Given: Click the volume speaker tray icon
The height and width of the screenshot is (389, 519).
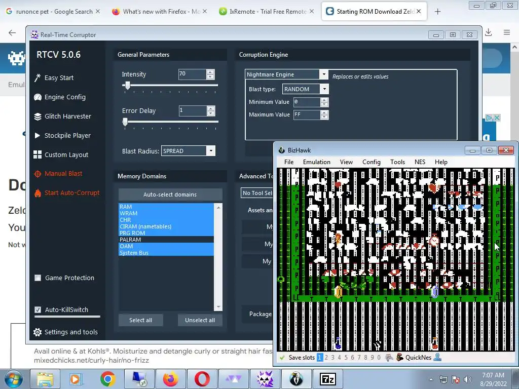Looking at the screenshot, I should pos(467,379).
